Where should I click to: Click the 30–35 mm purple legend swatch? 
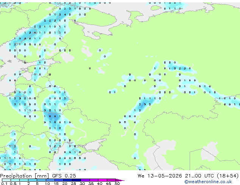pyautogui.click(x=85, y=180)
